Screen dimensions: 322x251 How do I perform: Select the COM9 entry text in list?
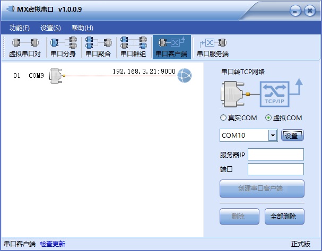pos(37,76)
